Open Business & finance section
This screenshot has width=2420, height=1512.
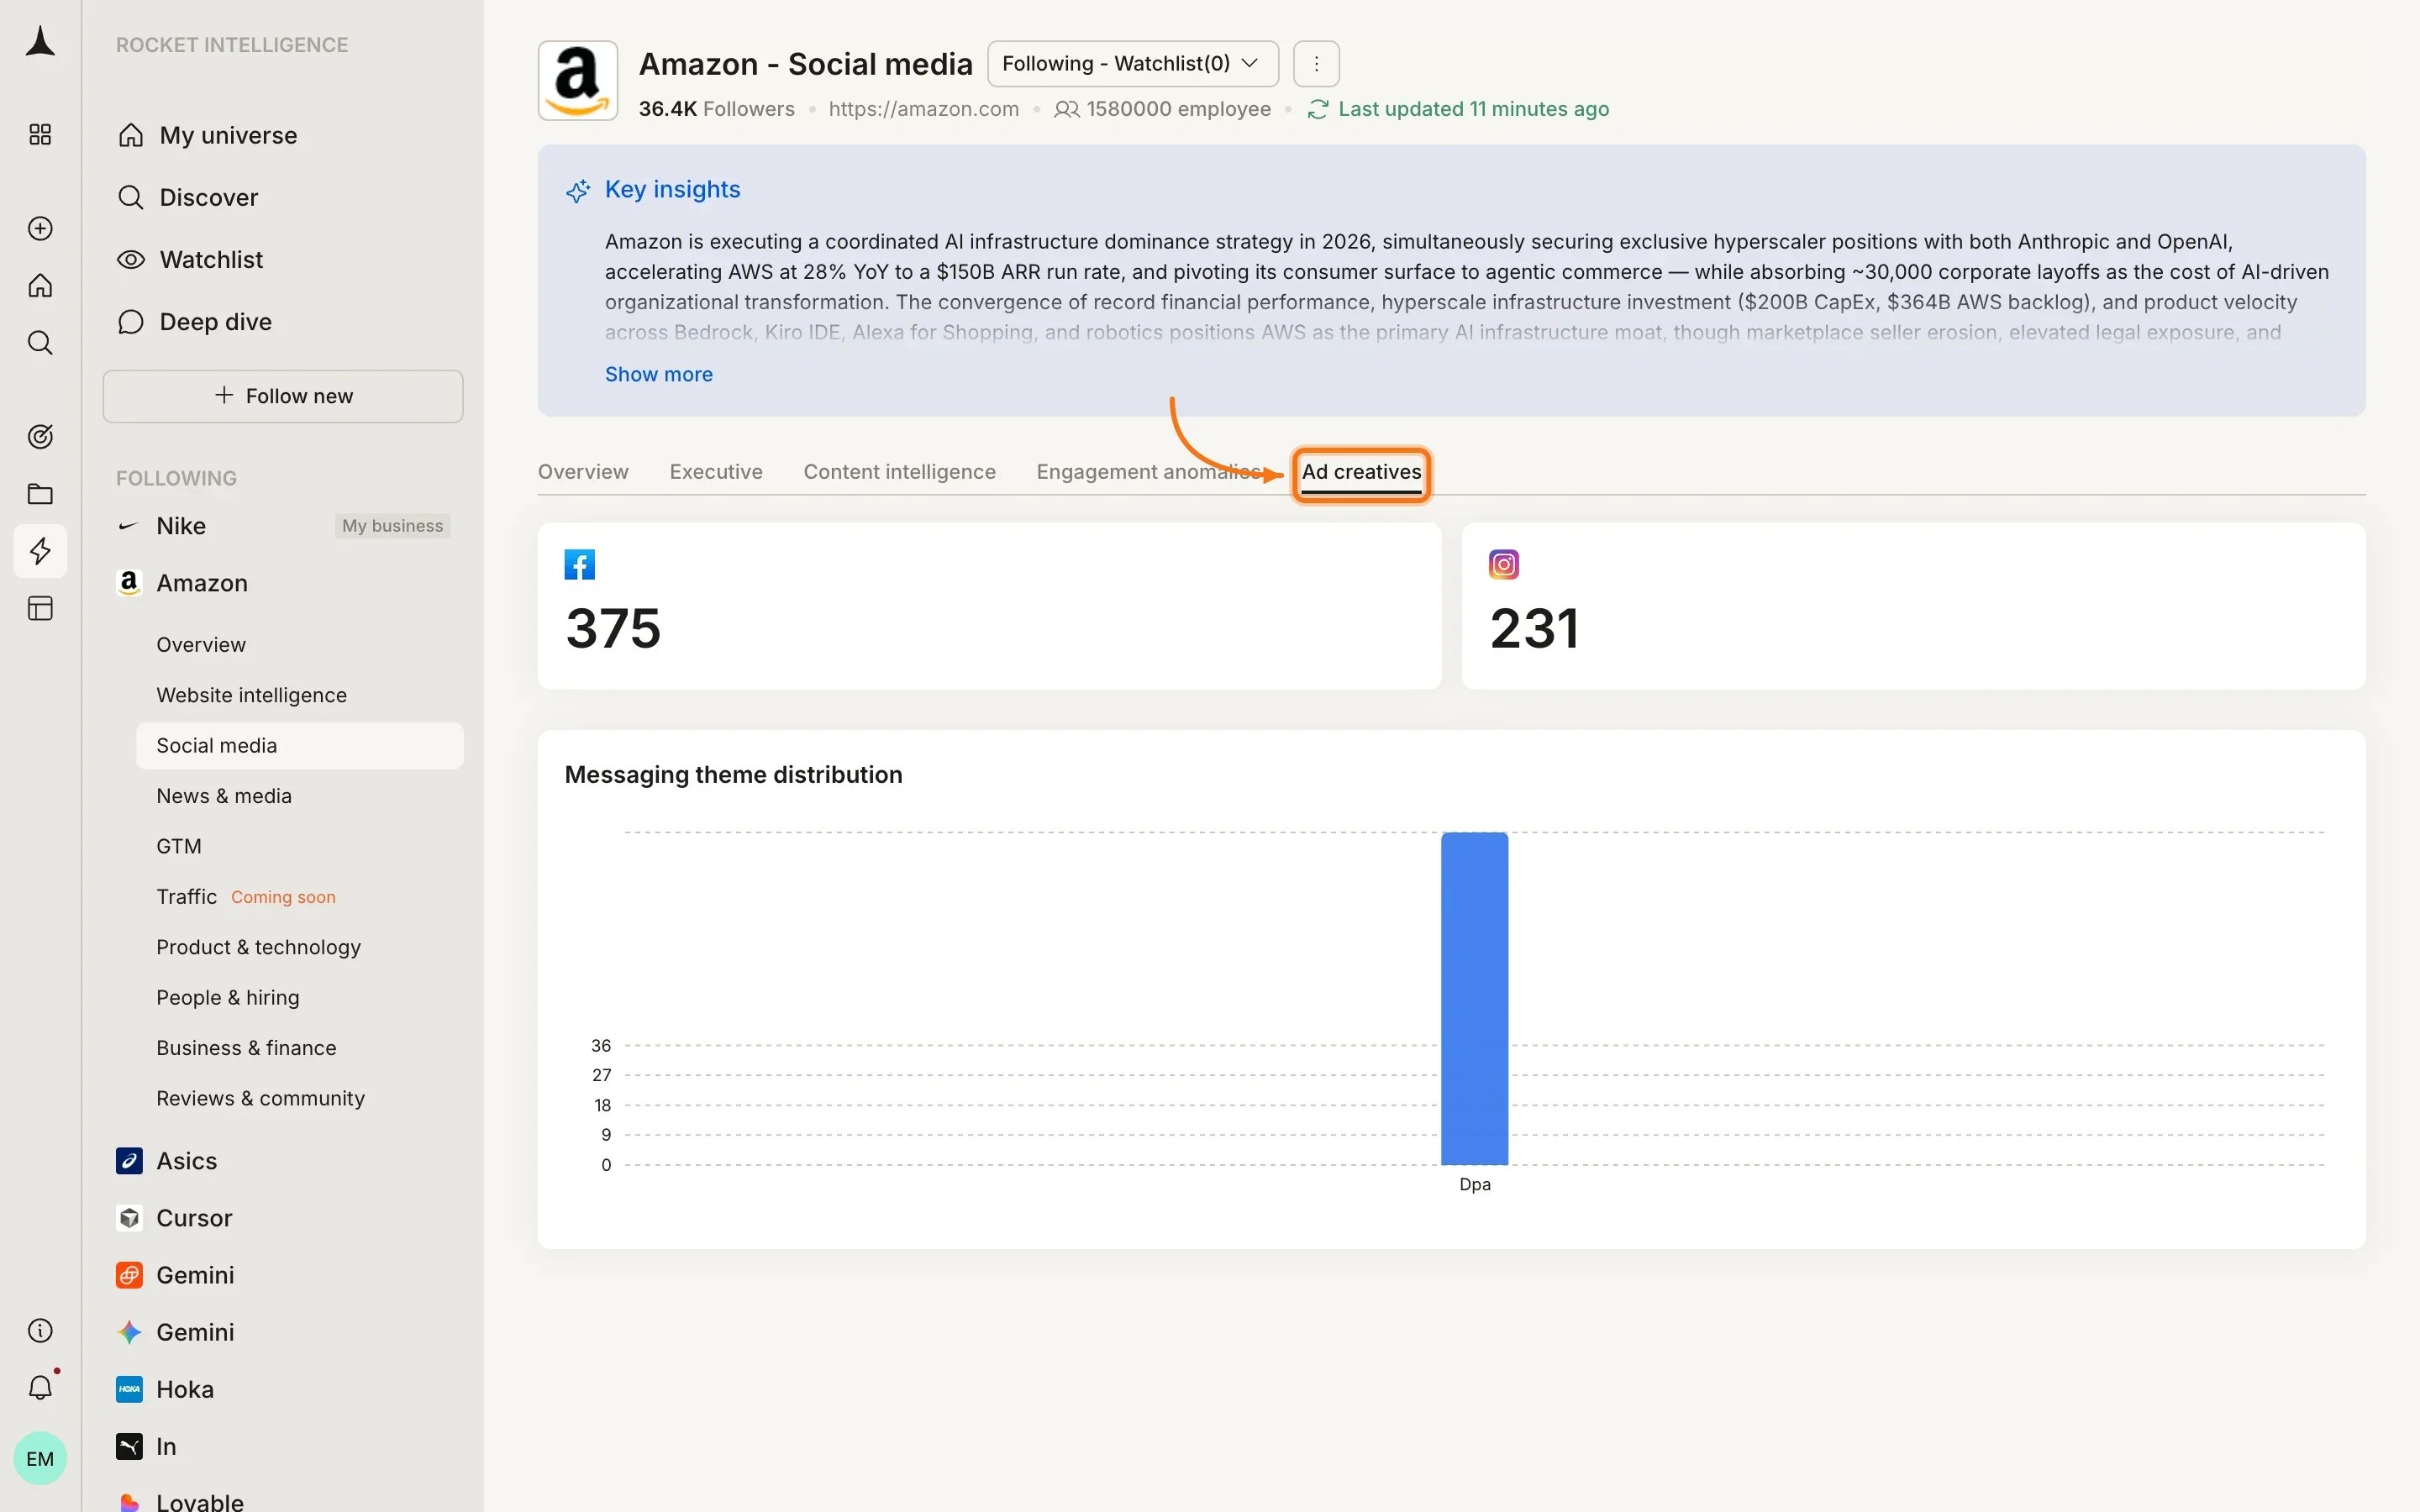[x=246, y=1048]
